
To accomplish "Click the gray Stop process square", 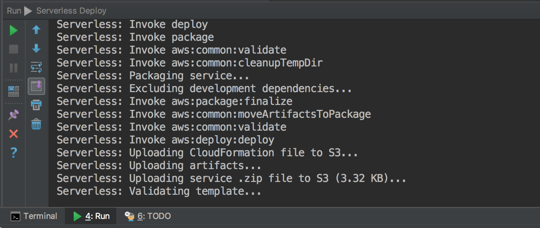I will [x=14, y=49].
